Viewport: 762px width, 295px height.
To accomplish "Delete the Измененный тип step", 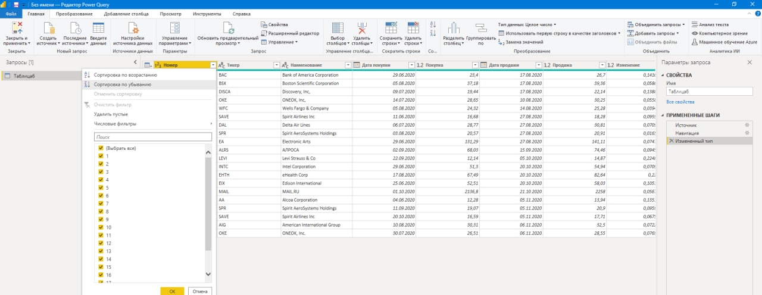I will [672, 141].
